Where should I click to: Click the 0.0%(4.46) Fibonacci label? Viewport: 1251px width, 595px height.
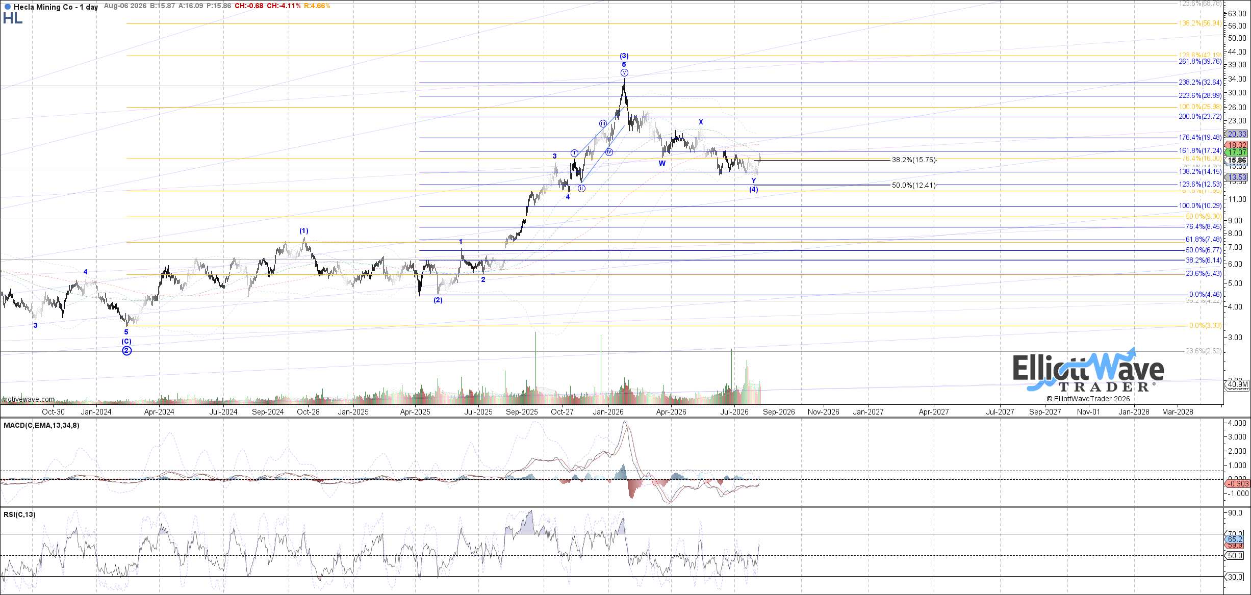[1206, 295]
